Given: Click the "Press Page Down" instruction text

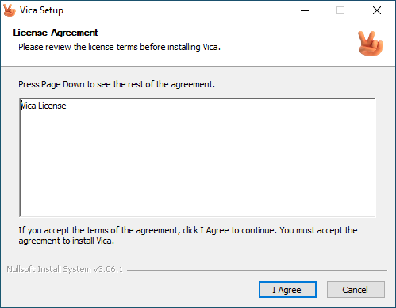Looking at the screenshot, I should pos(117,84).
